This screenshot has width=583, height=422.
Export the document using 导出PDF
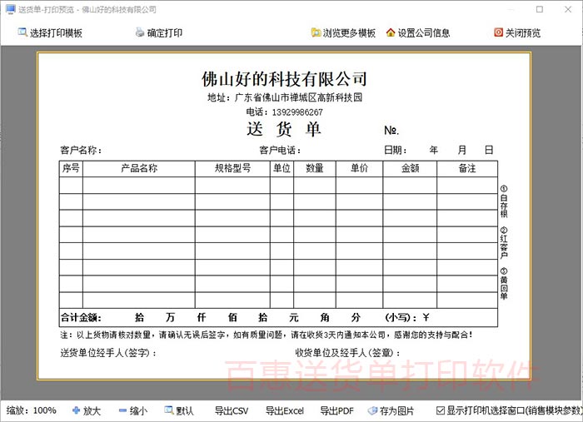pos(336,410)
